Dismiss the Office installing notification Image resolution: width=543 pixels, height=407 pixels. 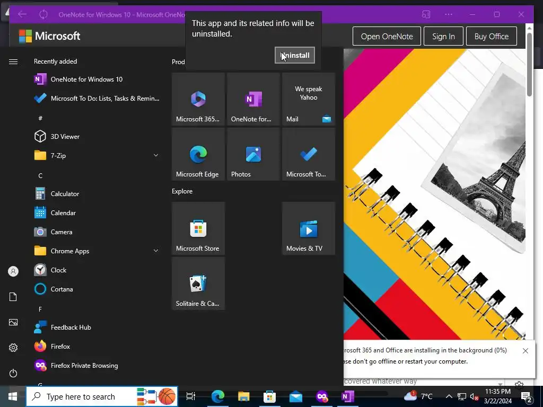point(525,351)
